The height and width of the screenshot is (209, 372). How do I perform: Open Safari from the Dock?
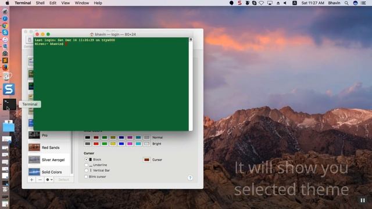[x=5, y=19]
